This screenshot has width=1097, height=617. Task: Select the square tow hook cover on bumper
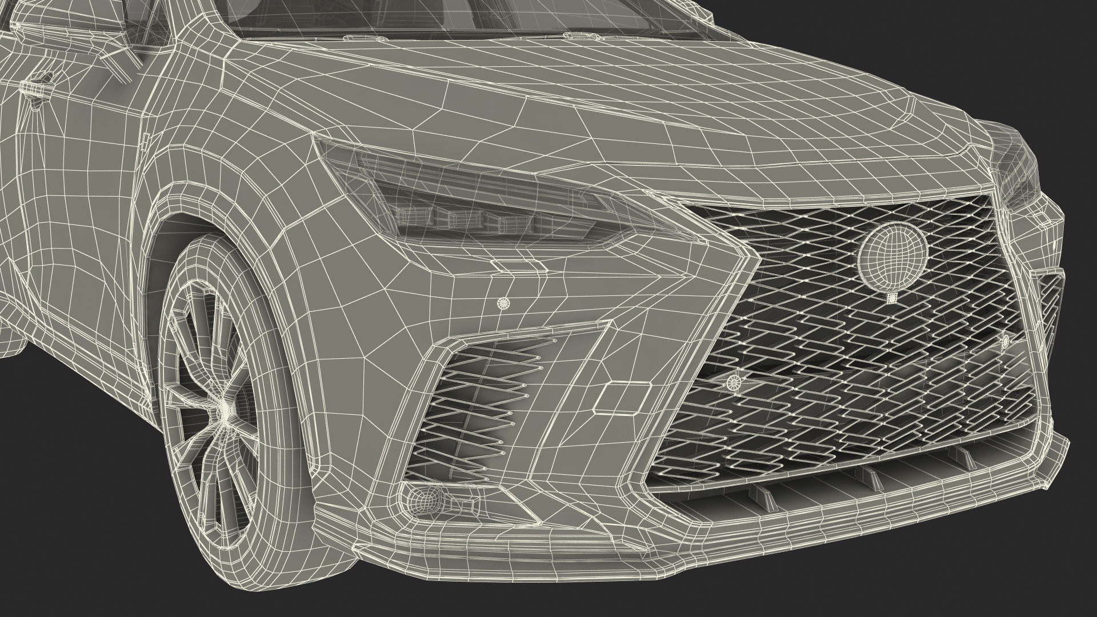pyautogui.click(x=621, y=398)
